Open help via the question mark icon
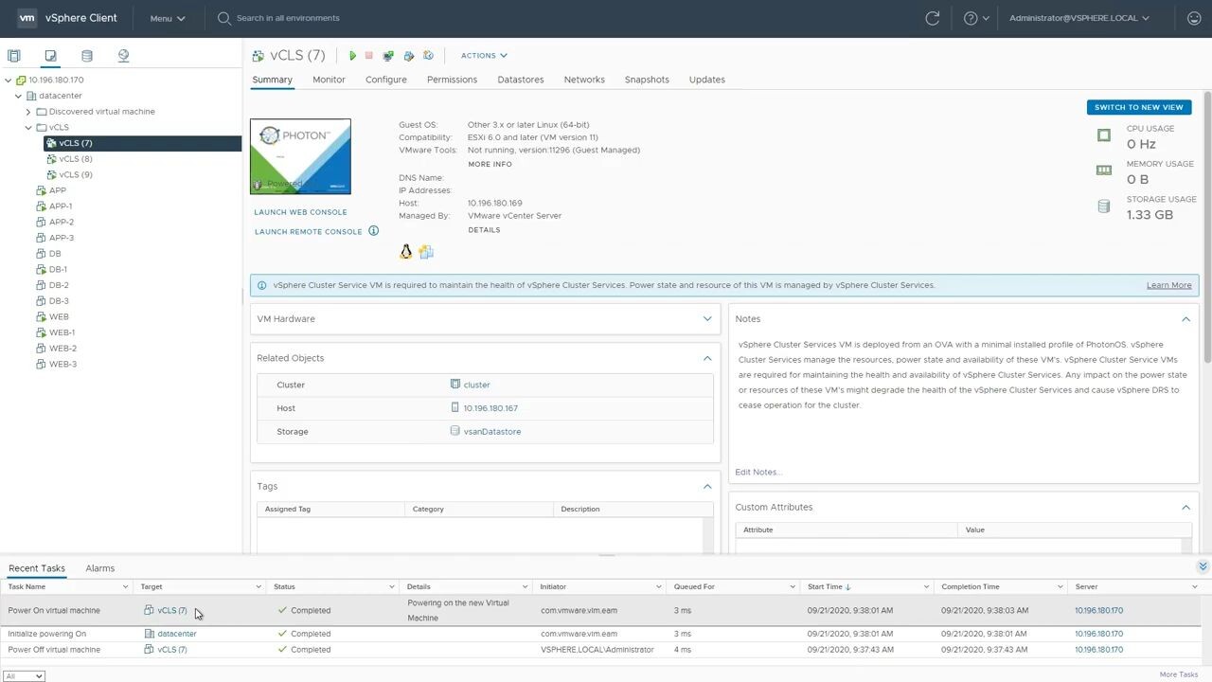This screenshot has height=682, width=1212. [967, 17]
